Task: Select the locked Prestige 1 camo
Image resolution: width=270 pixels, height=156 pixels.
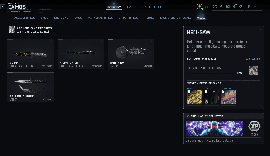Action: (x=195, y=97)
